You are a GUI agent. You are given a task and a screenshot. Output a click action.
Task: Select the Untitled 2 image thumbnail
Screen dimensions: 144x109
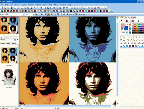pos(9,55)
